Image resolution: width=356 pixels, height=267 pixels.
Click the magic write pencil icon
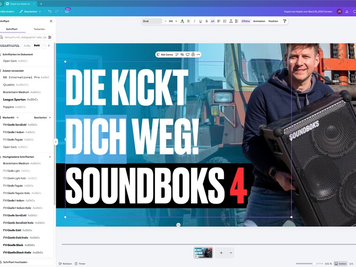pyautogui.click(x=177, y=55)
